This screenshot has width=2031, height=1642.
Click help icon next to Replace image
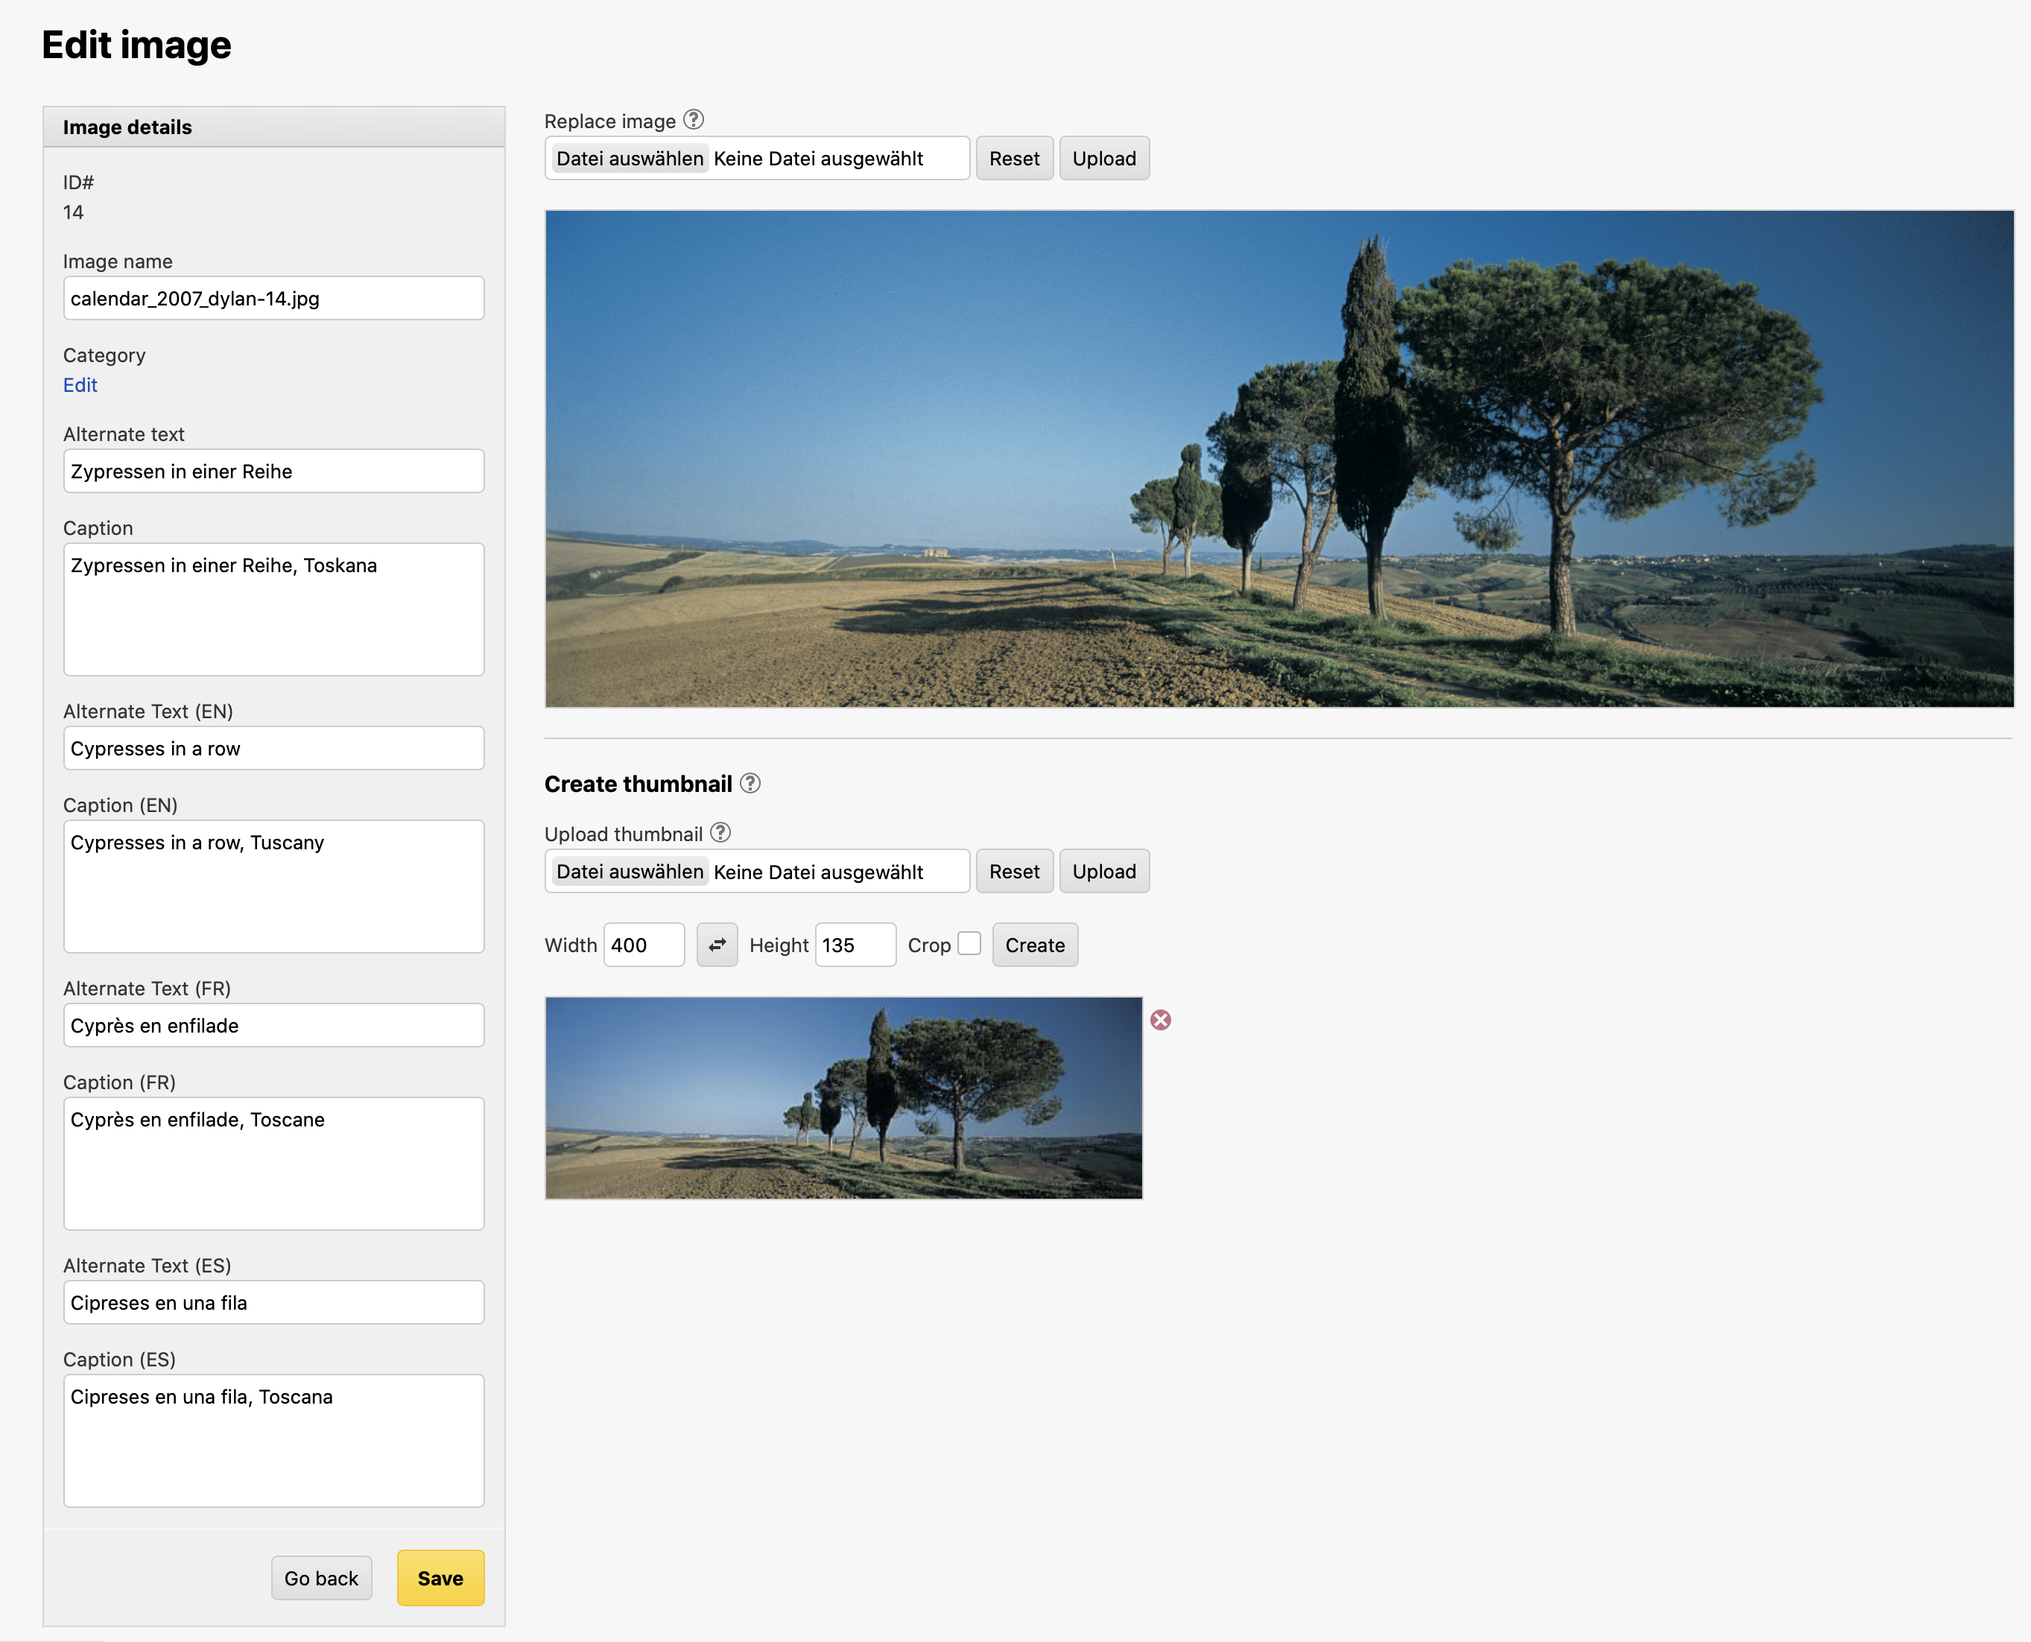(x=694, y=120)
